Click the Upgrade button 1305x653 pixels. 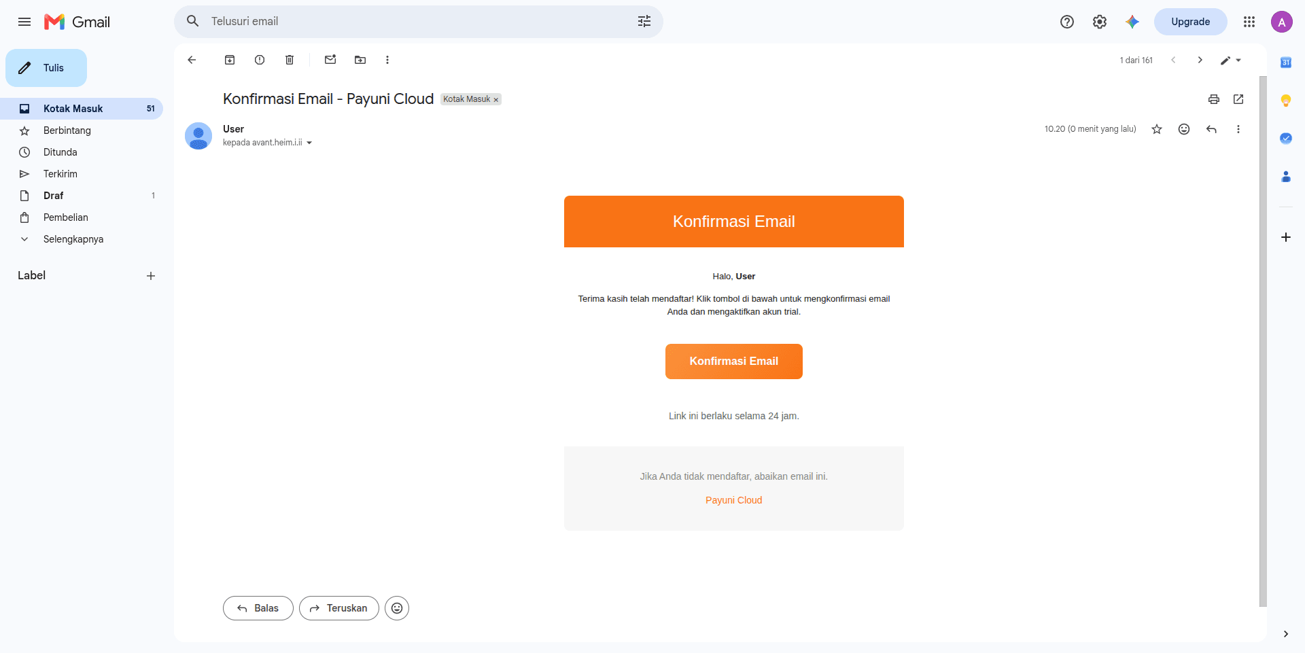[x=1190, y=22]
